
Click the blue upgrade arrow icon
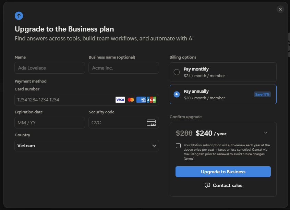coord(19,16)
